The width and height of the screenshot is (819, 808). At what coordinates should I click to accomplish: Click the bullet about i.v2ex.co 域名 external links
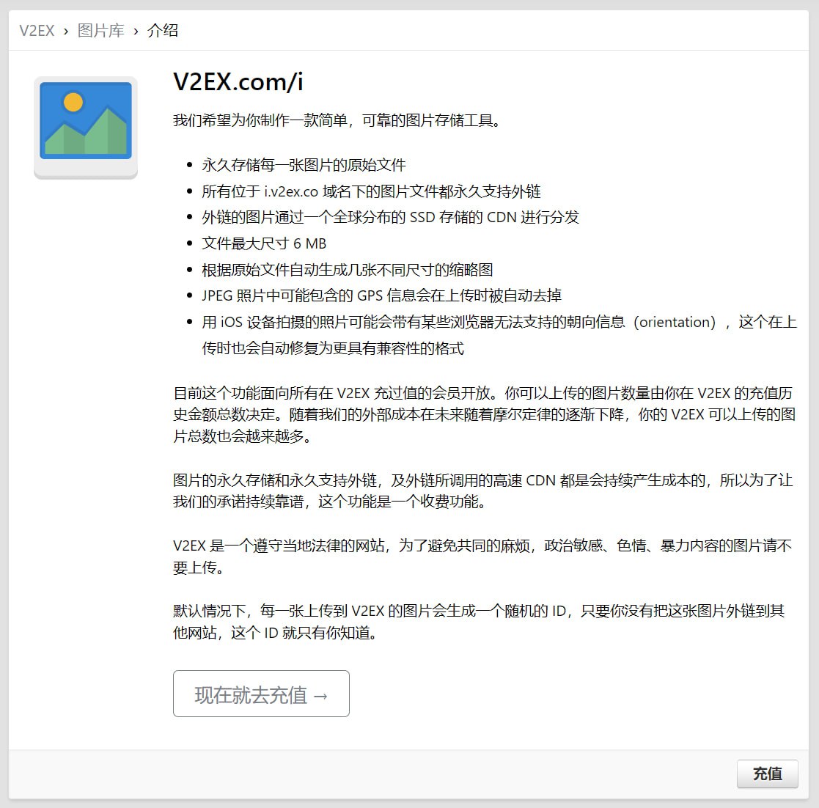point(371,191)
